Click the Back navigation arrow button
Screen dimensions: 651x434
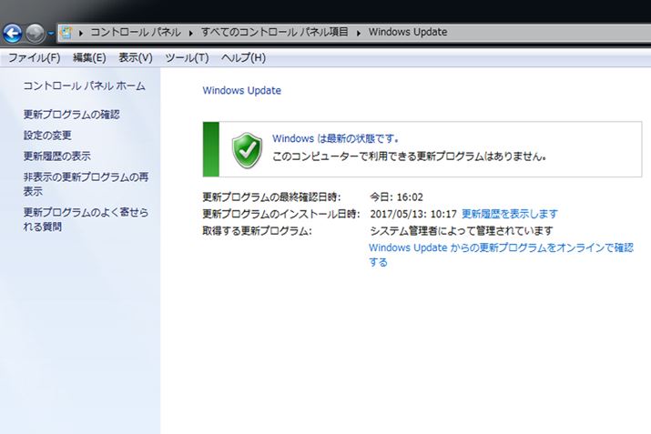[13, 34]
